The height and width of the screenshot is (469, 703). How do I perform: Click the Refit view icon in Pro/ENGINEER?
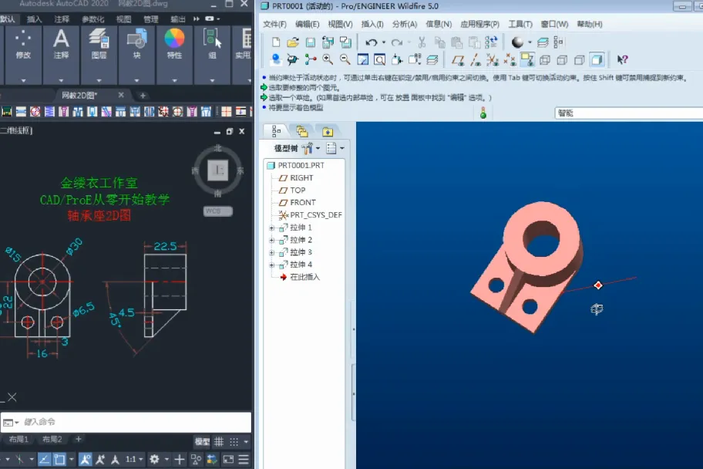click(380, 59)
